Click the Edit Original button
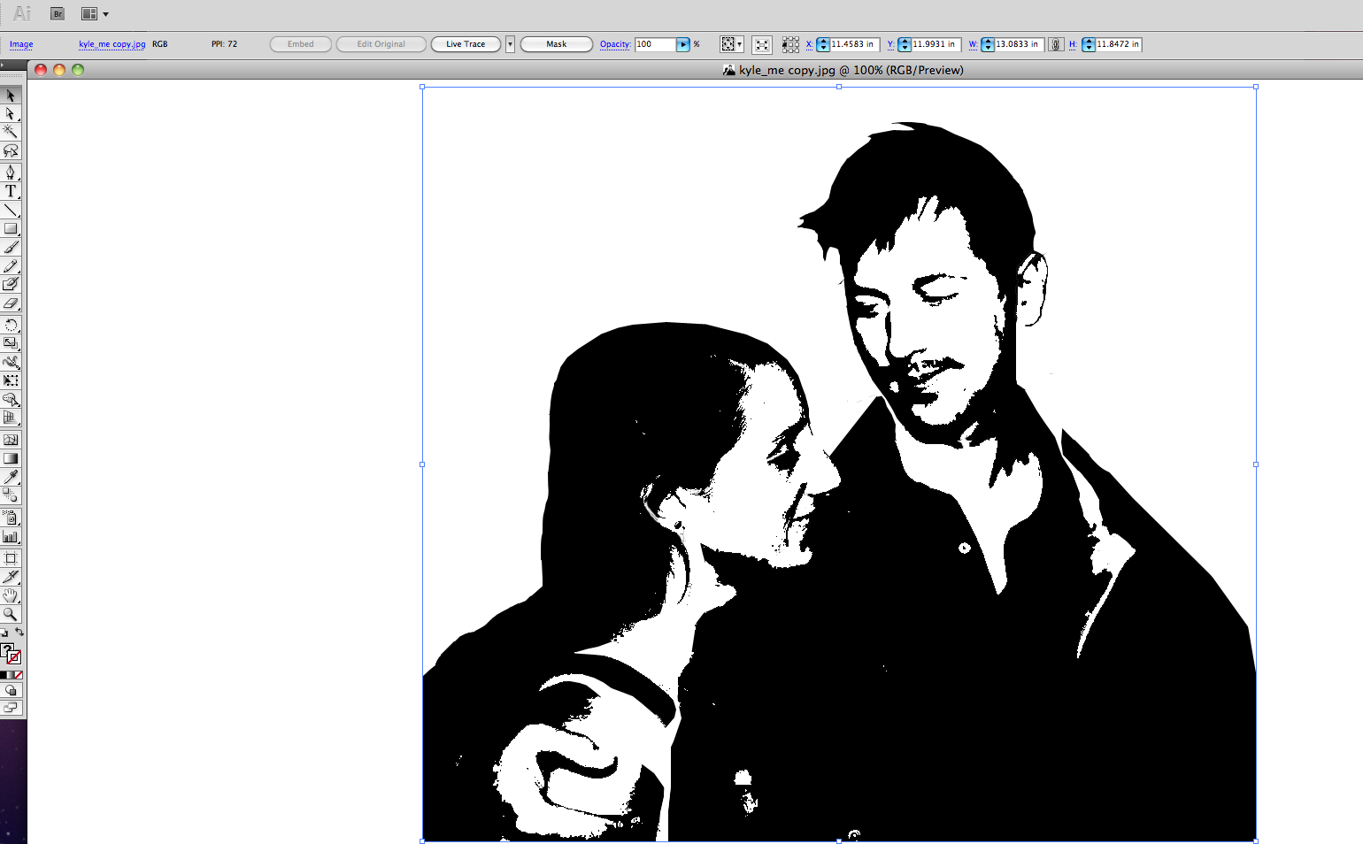 pyautogui.click(x=381, y=44)
